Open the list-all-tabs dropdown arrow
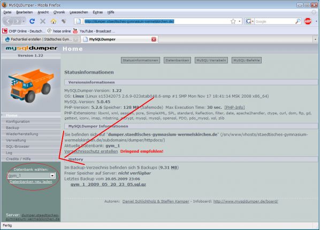The width and height of the screenshot is (321, 230). (315, 39)
